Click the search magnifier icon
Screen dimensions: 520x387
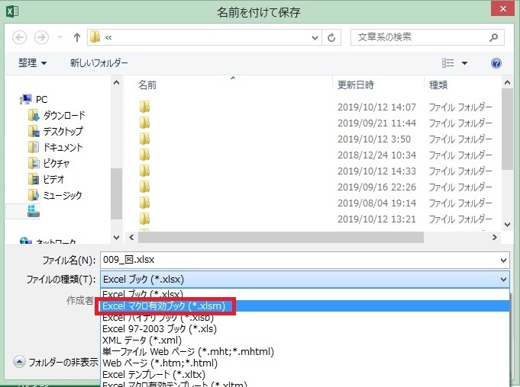(x=493, y=37)
